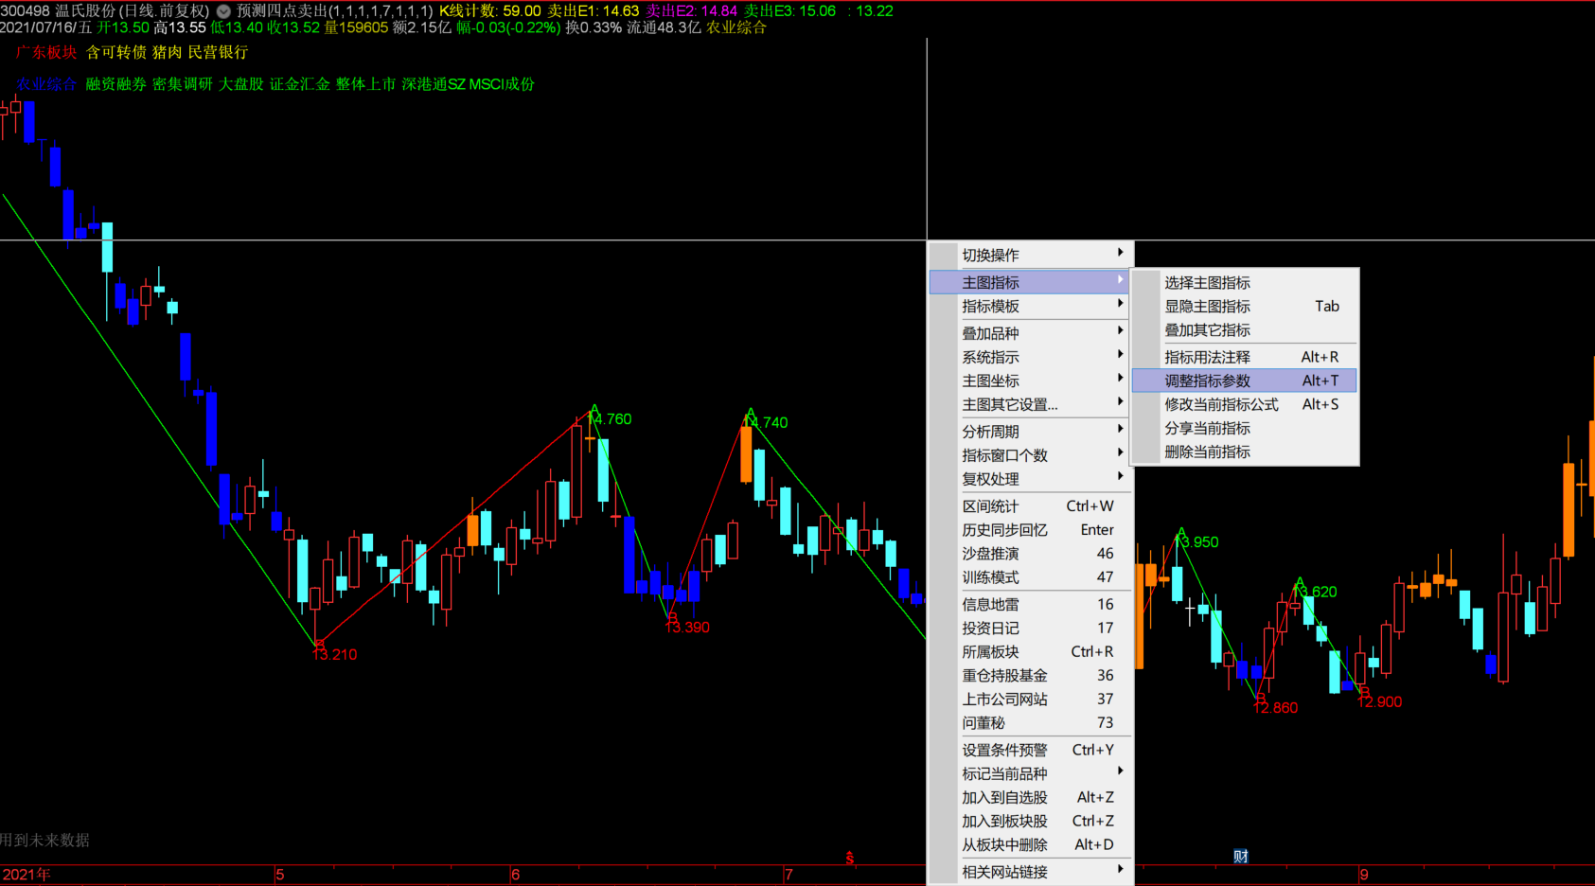Click the 整体上市 tag
Viewport: 1595px width, 886px height.
pos(366,84)
